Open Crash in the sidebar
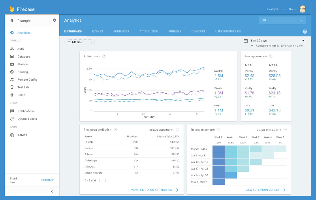The image size is (316, 200). tap(21, 95)
